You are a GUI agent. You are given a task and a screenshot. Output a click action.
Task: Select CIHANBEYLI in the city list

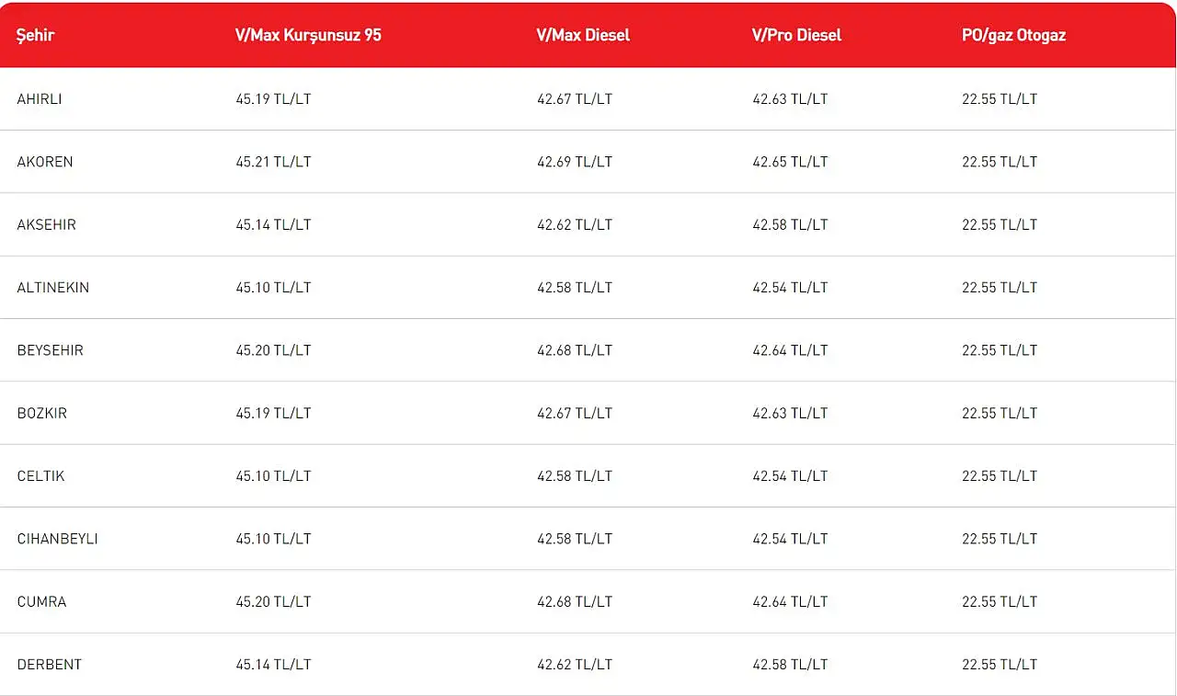[57, 539]
